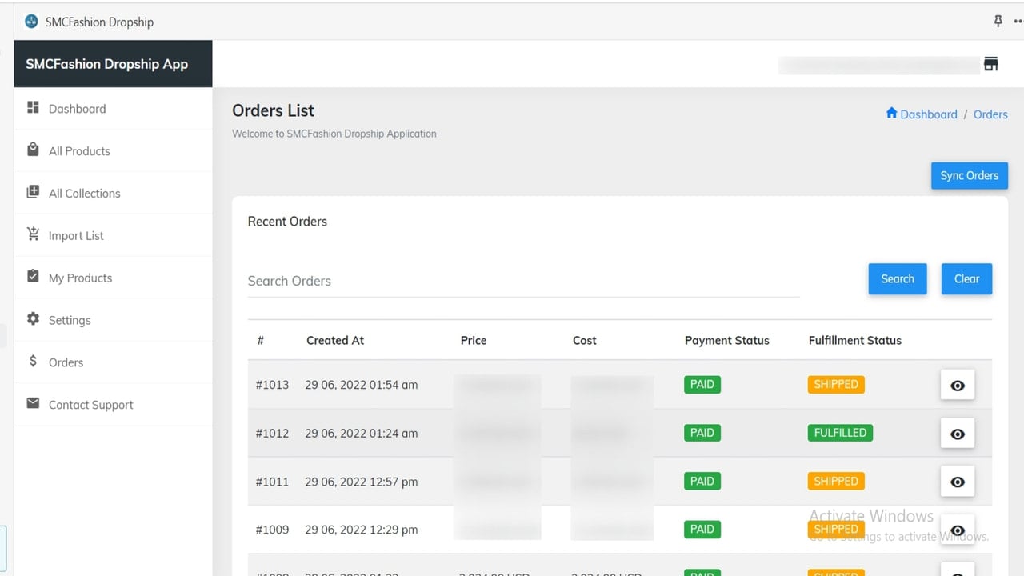Click the Sync Orders button

pos(970,176)
